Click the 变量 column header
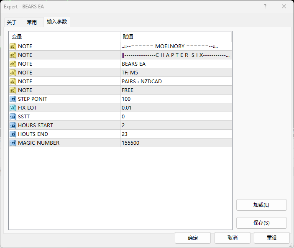Viewport: 294px width, 248px height. (64, 36)
